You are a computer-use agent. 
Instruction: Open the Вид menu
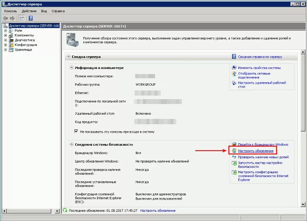tap(44, 11)
